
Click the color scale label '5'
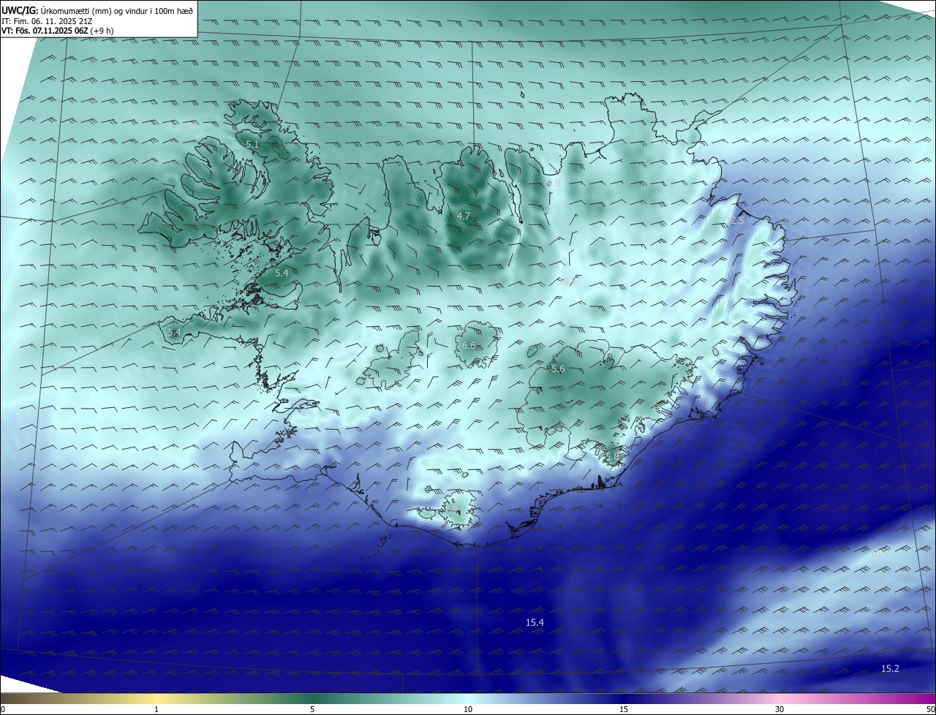pos(312,709)
